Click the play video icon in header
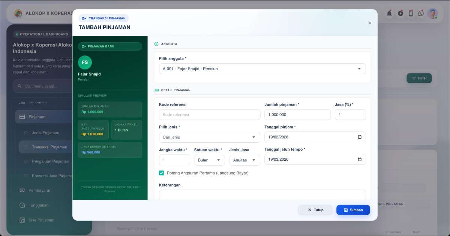 point(400,13)
